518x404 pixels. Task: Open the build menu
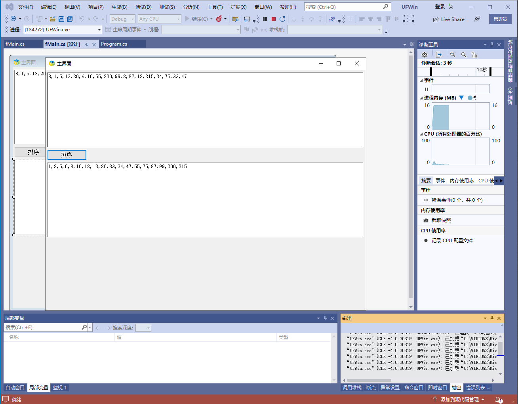click(x=119, y=7)
